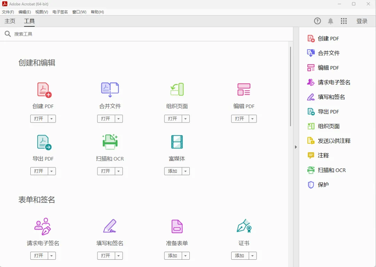Click the 请求电子签名 icon in main grid
This screenshot has width=376, height=267.
click(43, 226)
